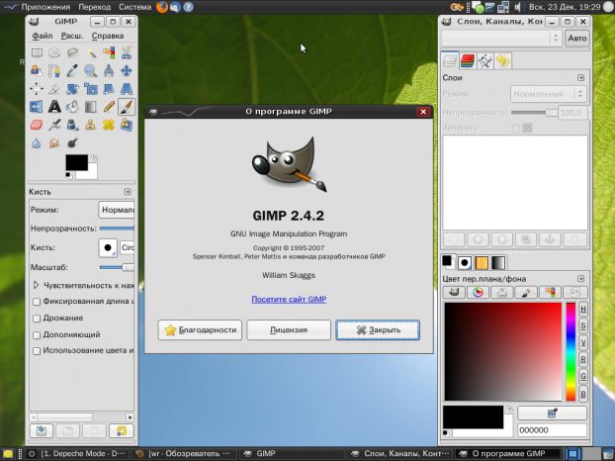Viewport: 615px width, 461px height.
Task: Open the Расш. menu in GIMP toolbox
Action: [x=72, y=36]
